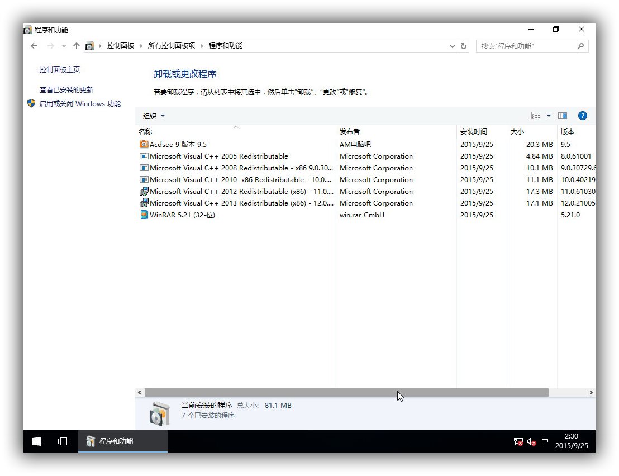Sort by 版本 column header
Screen dimensions: 619x476
point(576,131)
